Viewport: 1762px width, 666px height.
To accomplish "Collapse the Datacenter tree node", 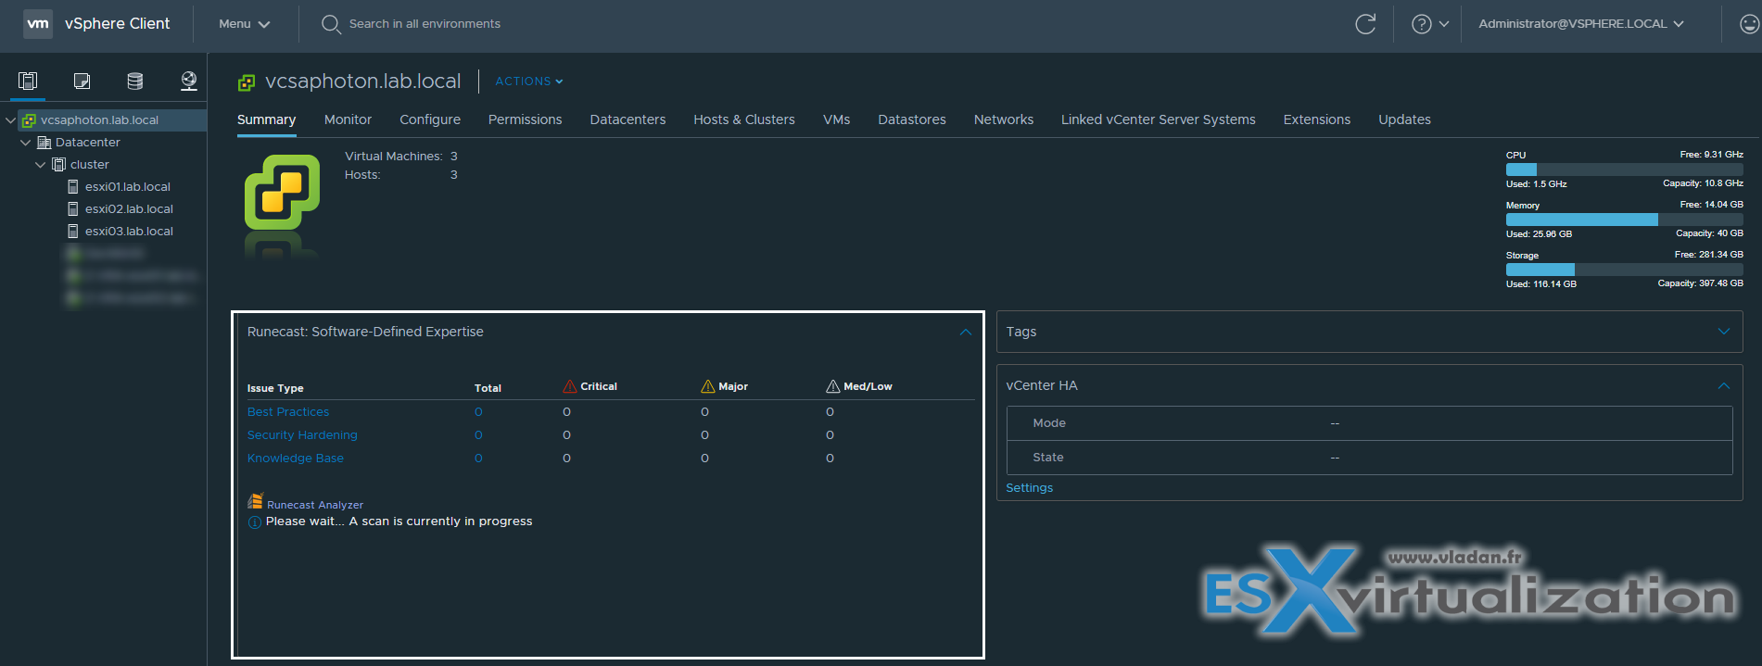I will (x=26, y=142).
